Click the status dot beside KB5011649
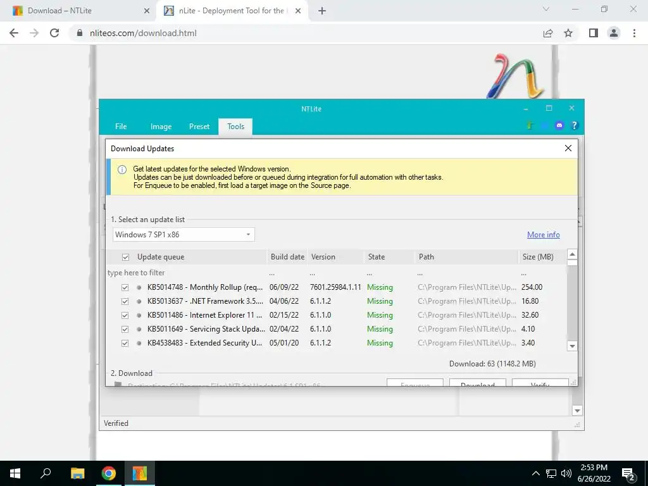 [139, 329]
